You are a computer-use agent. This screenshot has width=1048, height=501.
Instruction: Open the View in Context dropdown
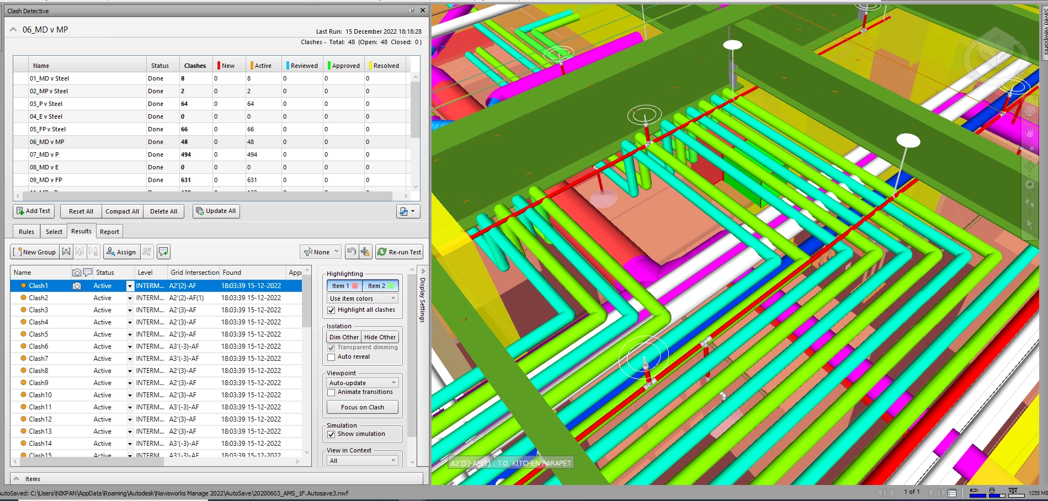coord(361,461)
